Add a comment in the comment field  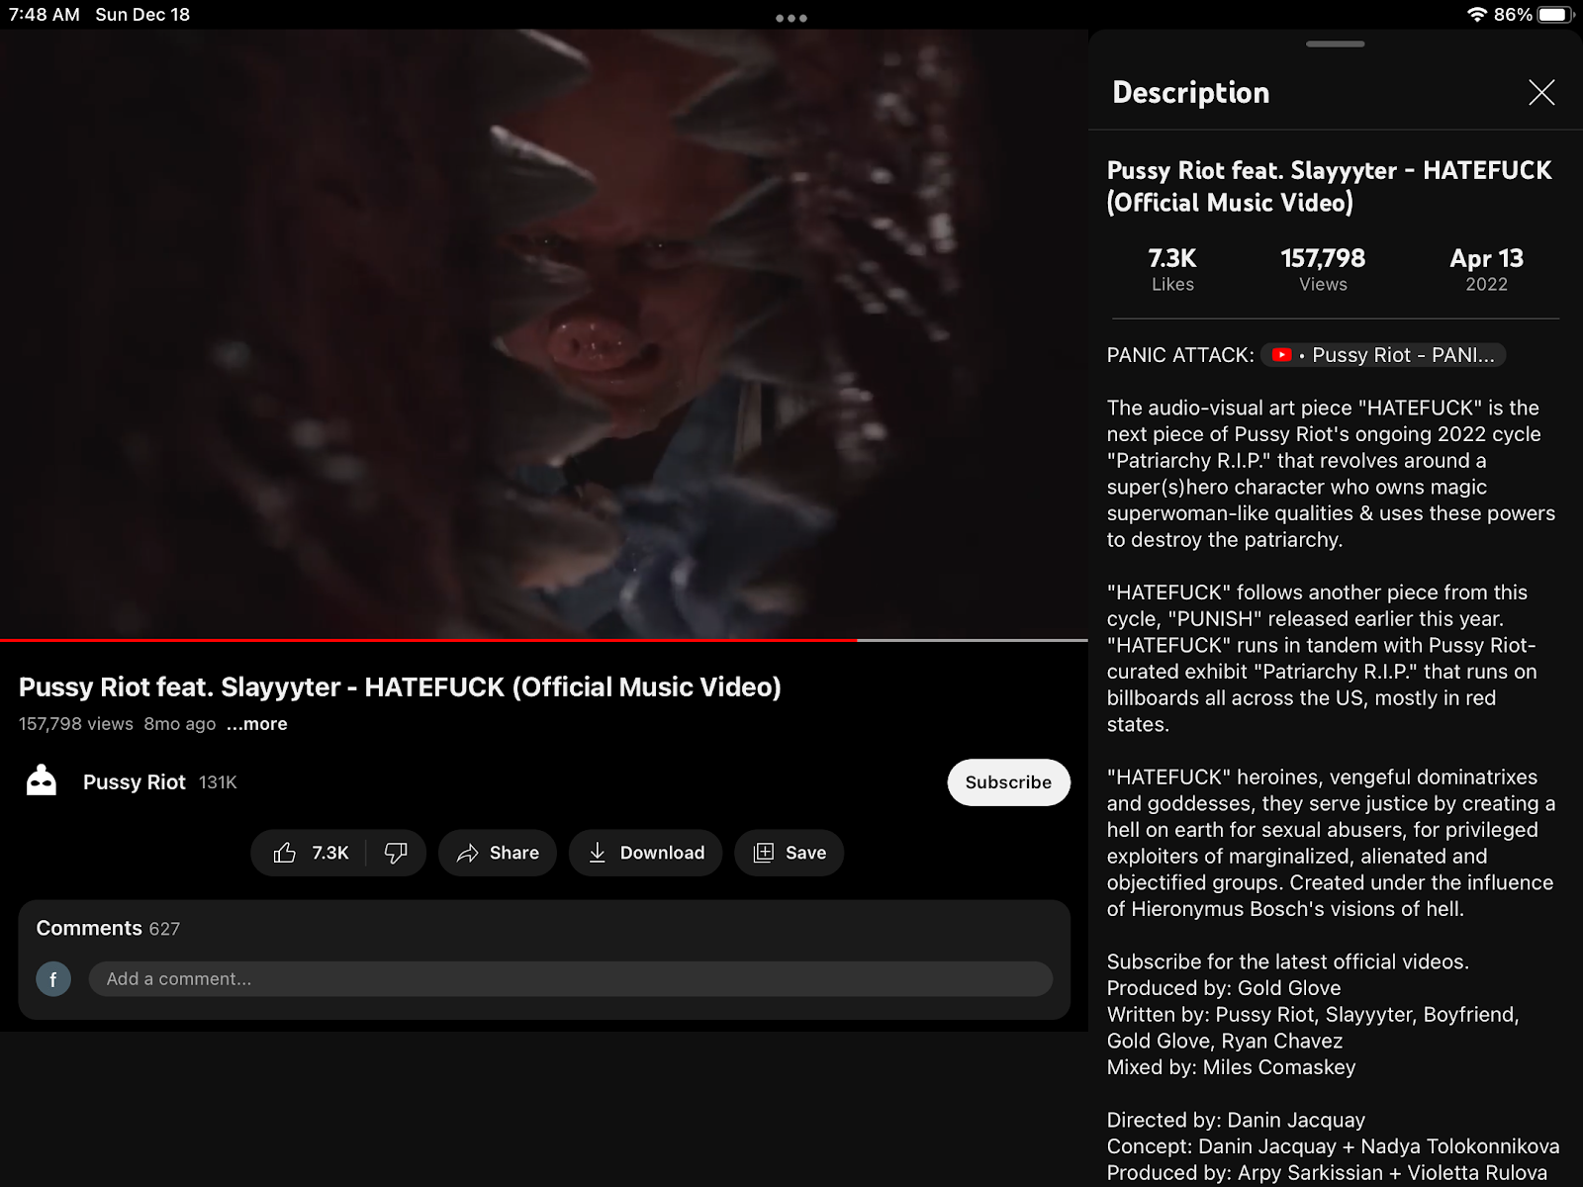(570, 979)
